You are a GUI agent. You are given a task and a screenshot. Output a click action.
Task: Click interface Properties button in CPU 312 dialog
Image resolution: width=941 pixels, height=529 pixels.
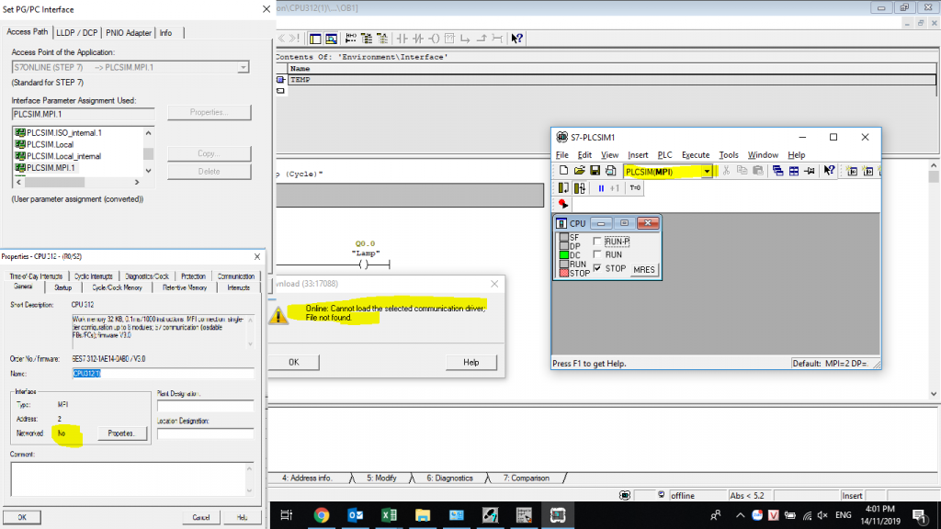[122, 433]
